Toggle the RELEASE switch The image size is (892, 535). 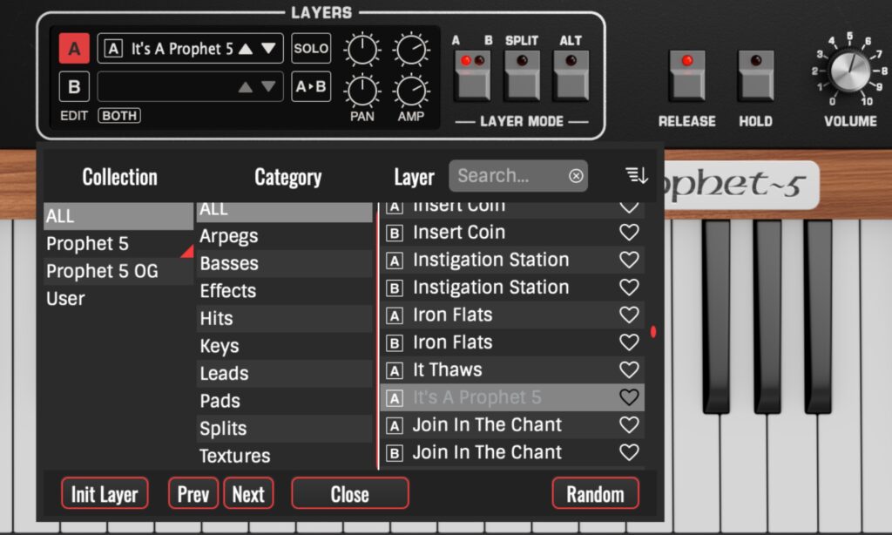(x=687, y=76)
